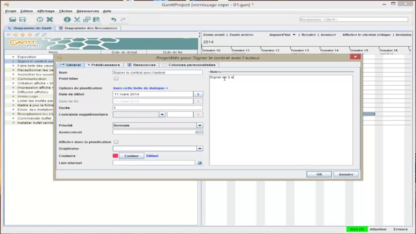Click the Avancement spinner arrows
Viewport: 416px width, 234px height.
201,132
